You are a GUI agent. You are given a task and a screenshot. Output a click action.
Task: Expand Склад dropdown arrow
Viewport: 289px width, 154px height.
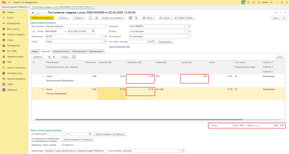[x=102, y=42]
